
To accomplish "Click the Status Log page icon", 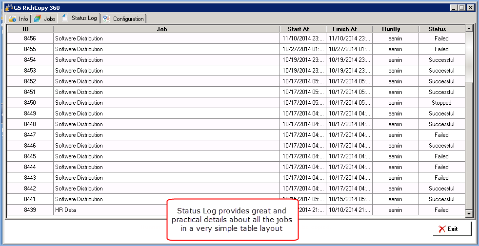I will 65,18.
